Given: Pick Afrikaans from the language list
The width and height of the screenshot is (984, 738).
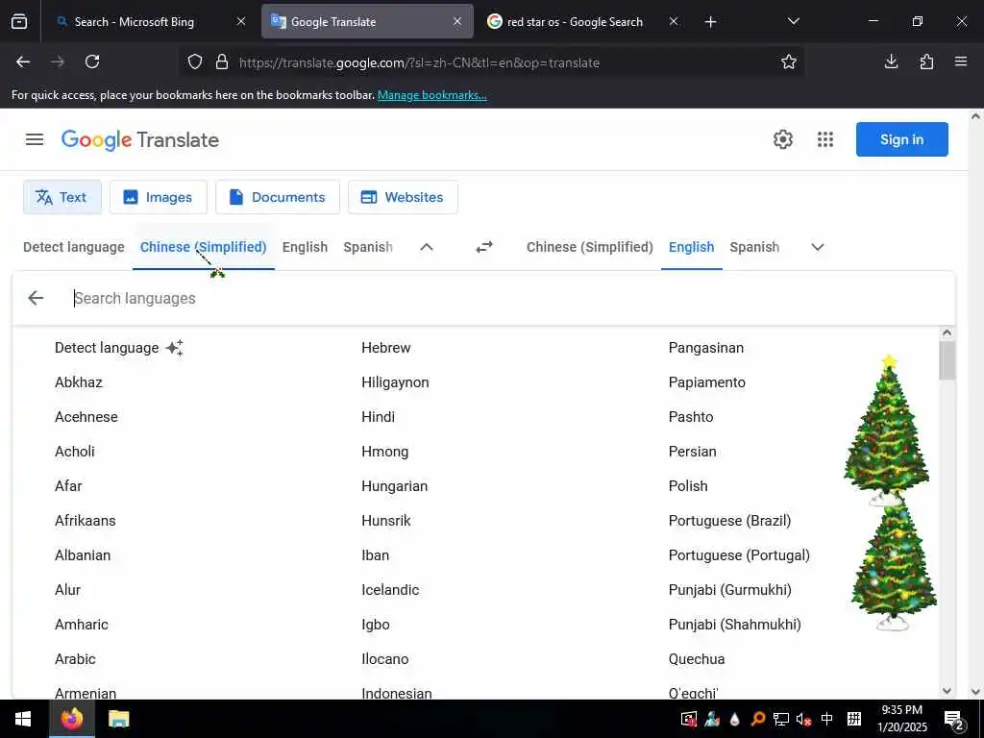Looking at the screenshot, I should click(x=86, y=521).
